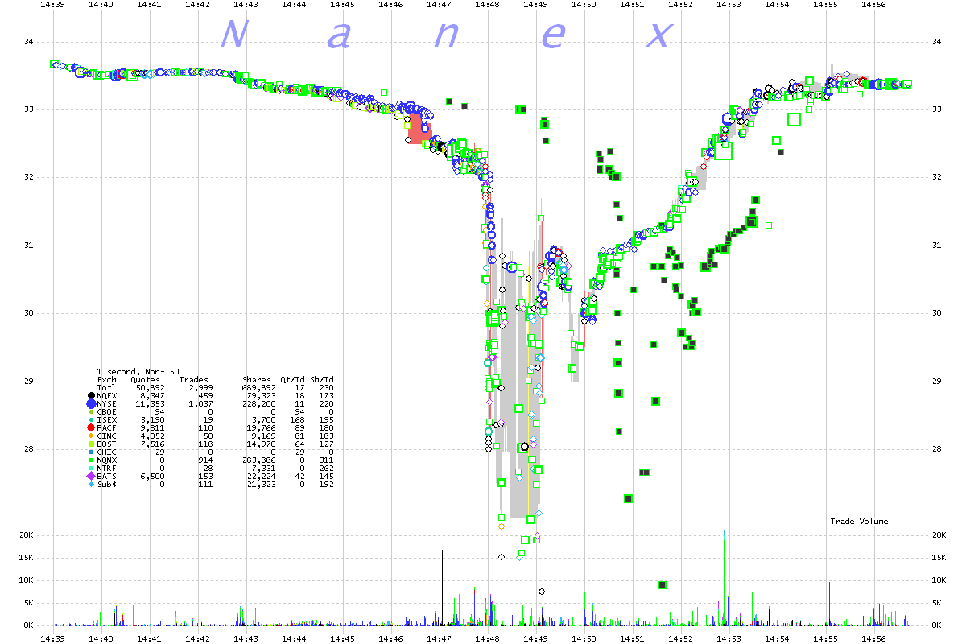Pick the lime BOST square marker
Viewport: 966px width, 644px height.
coord(91,444)
